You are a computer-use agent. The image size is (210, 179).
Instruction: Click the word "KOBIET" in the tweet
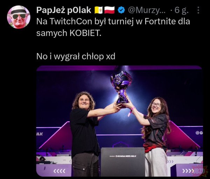tap(85, 33)
